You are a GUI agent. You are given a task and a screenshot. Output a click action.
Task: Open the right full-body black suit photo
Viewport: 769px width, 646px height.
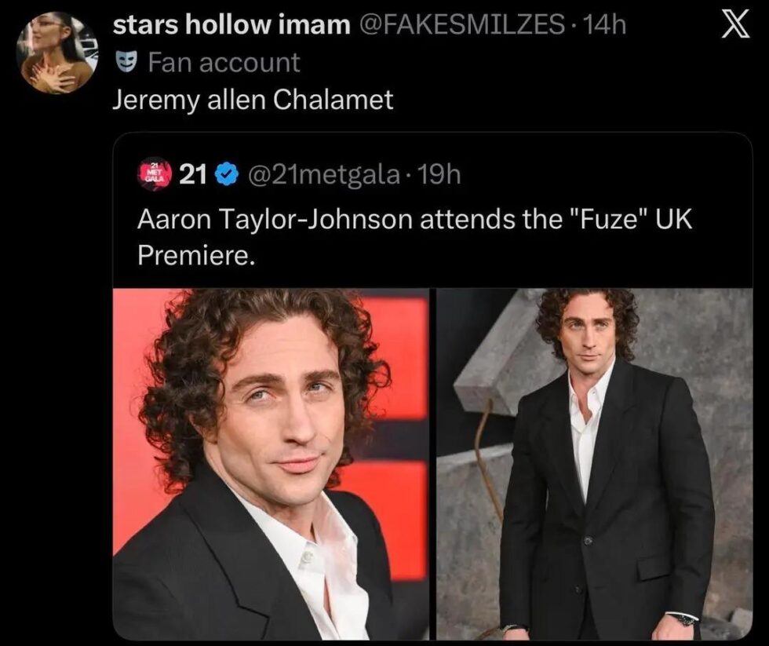coord(594,463)
